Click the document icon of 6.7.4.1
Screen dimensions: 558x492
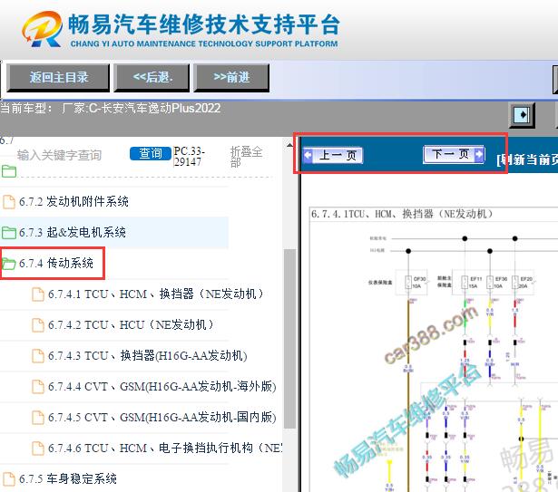coord(38,294)
